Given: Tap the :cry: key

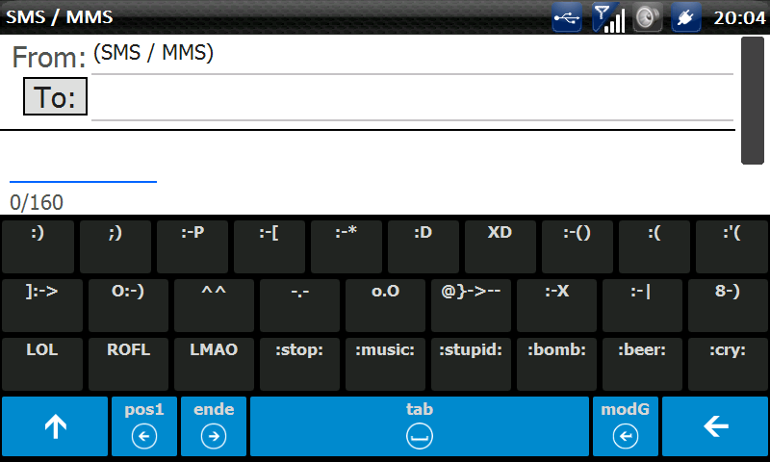Looking at the screenshot, I should coord(728,364).
